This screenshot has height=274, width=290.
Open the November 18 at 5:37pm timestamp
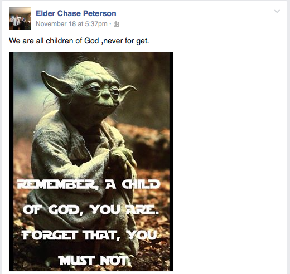[71, 24]
